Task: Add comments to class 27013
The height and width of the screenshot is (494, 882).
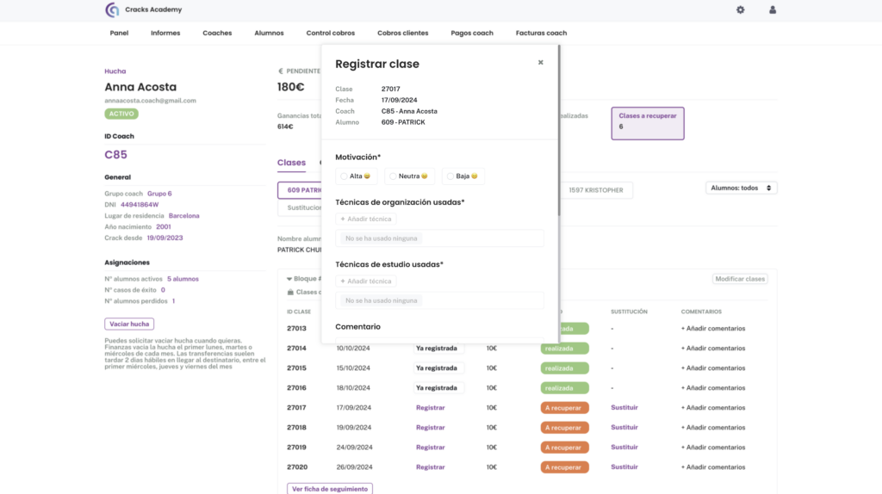Action: pyautogui.click(x=712, y=329)
